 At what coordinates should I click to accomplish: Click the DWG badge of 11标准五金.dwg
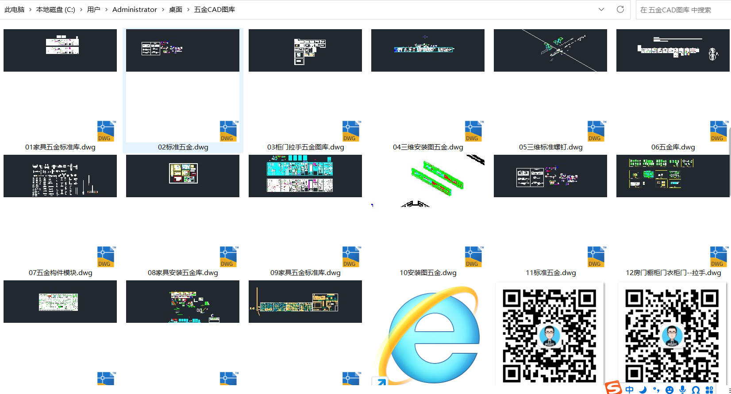(x=596, y=257)
